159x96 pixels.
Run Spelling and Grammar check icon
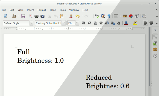pos(97,16)
